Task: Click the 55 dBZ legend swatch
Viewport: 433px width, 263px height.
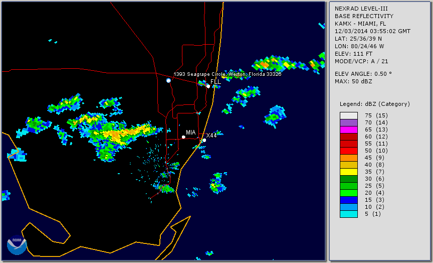Action: [x=348, y=144]
